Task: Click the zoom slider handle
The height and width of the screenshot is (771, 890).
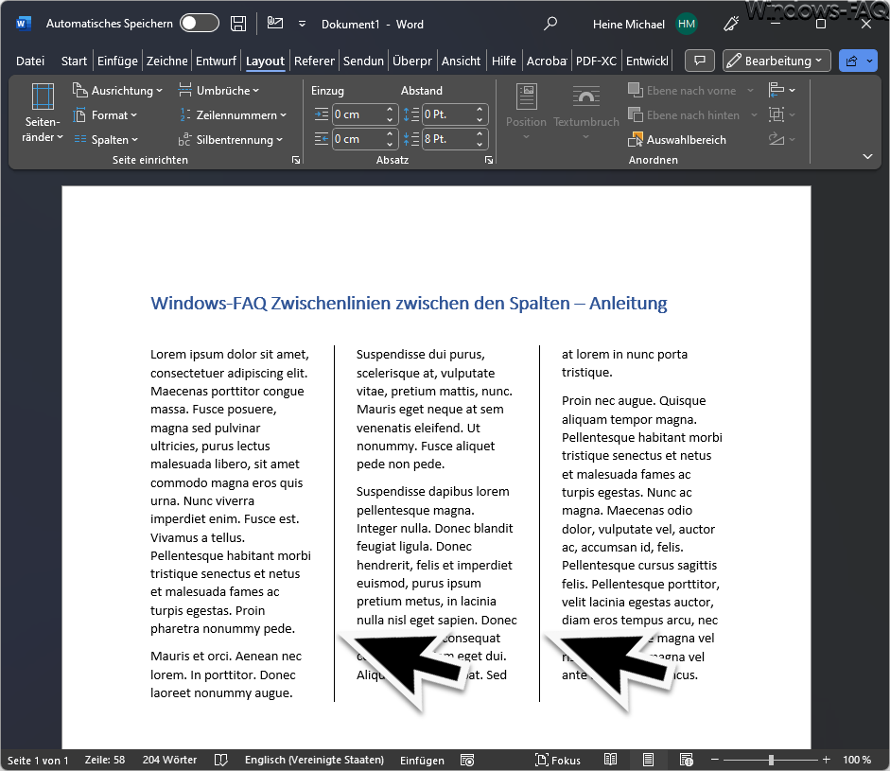Action: point(771,760)
